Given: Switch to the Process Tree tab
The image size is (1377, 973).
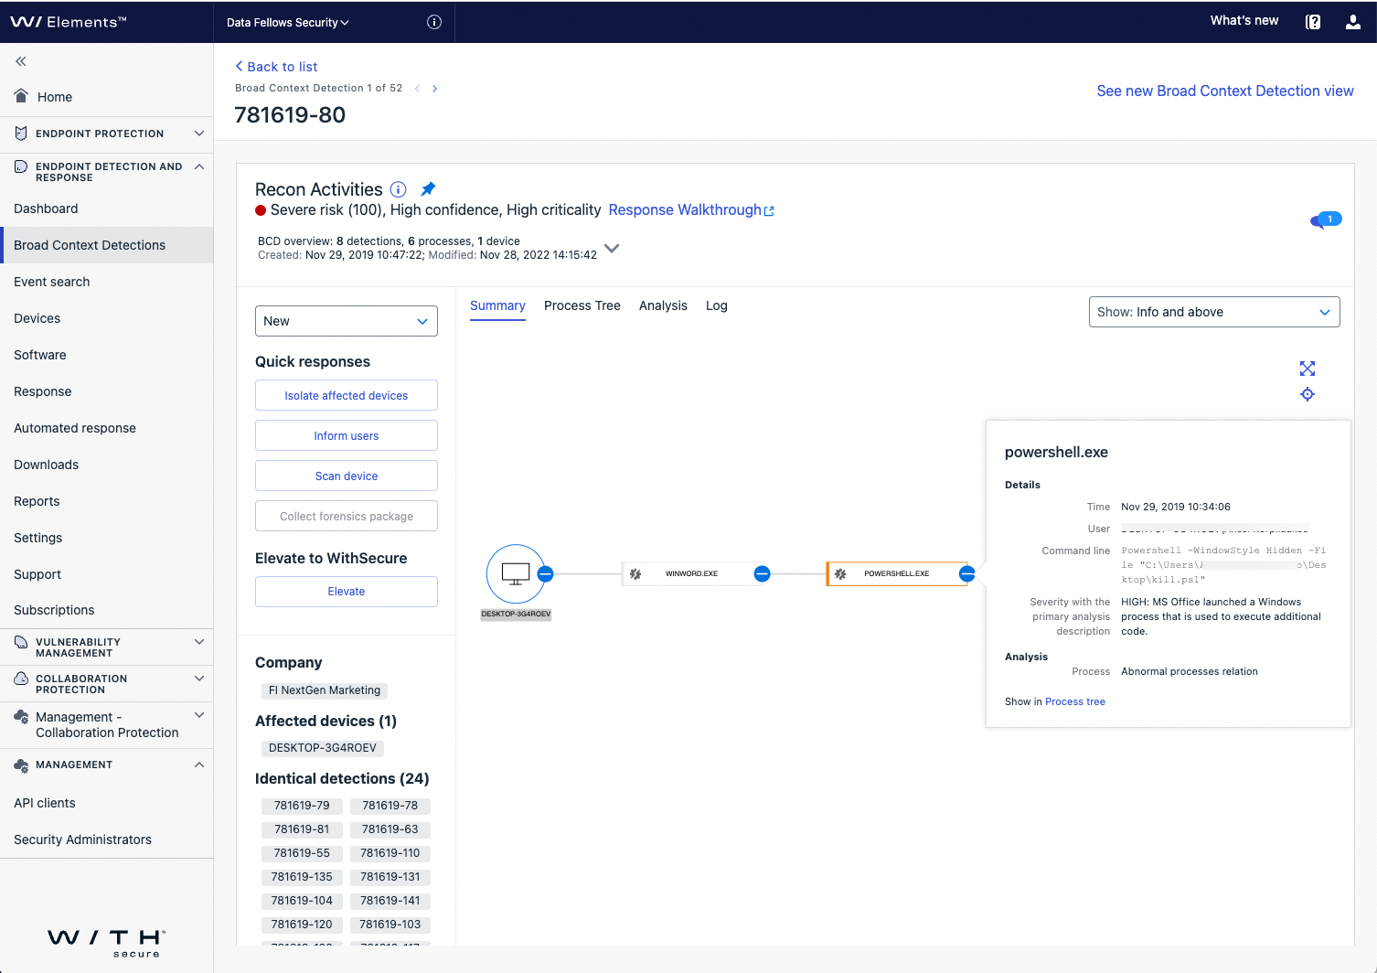Looking at the screenshot, I should pos(582,305).
